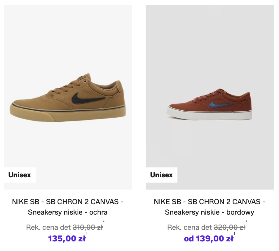This screenshot has height=251, width=279.
Task: Open the SB Chron 2 Canvas ochra title
Action: [x=68, y=207]
